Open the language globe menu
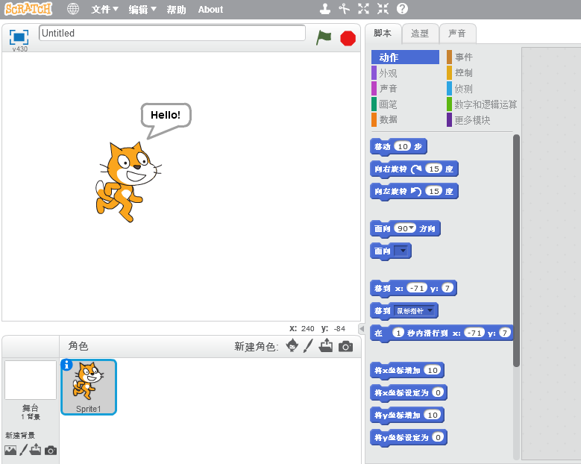The width and height of the screenshot is (581, 464). [73, 9]
